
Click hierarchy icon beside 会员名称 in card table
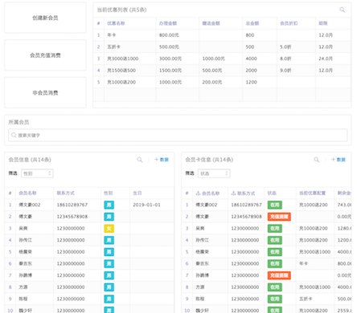coord(198,193)
